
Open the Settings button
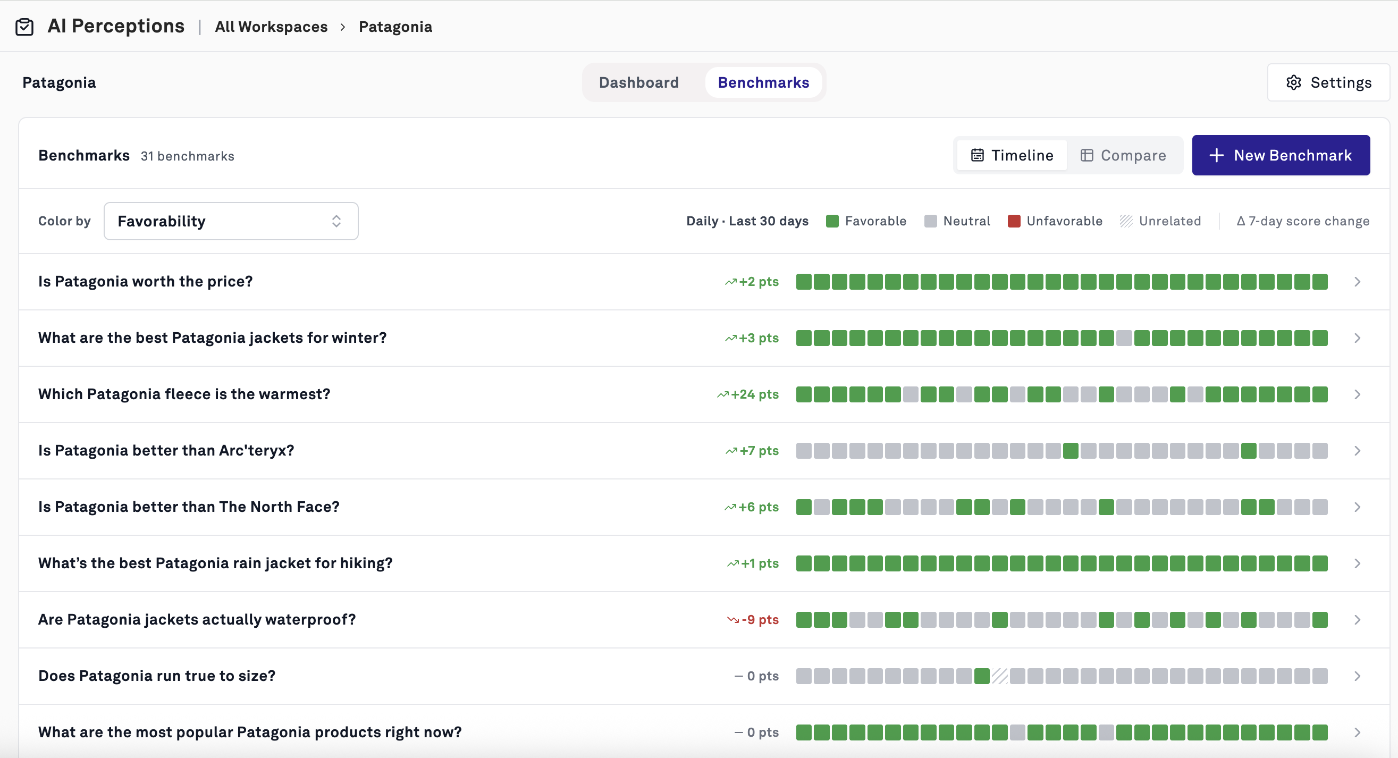[x=1328, y=82]
